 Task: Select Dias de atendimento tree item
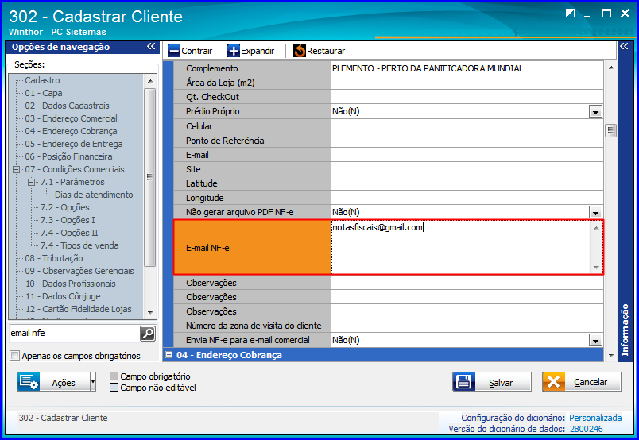94,195
